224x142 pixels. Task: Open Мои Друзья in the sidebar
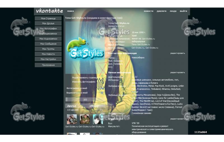[x=48, y=23]
